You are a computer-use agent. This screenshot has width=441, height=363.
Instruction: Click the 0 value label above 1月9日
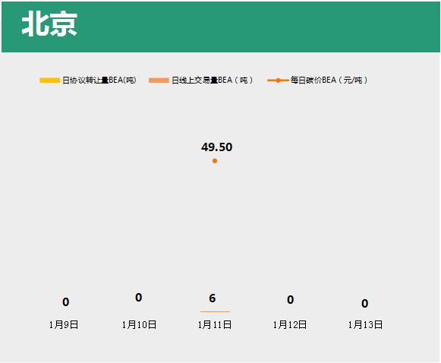tap(65, 302)
